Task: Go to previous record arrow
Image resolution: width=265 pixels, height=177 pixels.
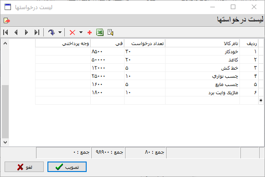Action: (16, 32)
